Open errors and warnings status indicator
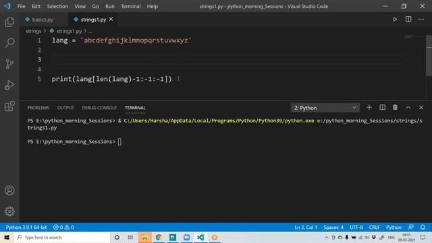The width and height of the screenshot is (432, 243). click(63, 227)
